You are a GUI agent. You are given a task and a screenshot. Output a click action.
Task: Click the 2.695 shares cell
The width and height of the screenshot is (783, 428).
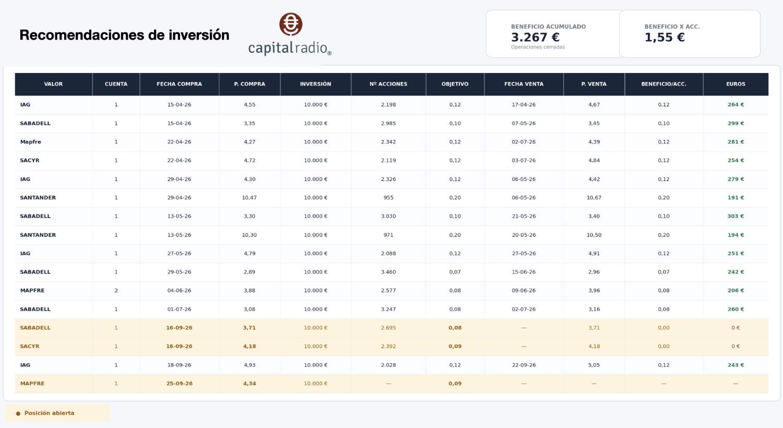tap(388, 328)
